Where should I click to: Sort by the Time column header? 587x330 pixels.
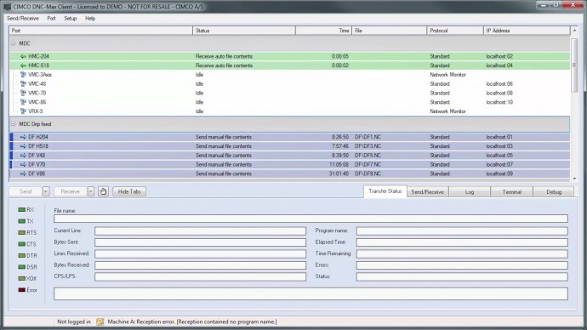[323, 31]
